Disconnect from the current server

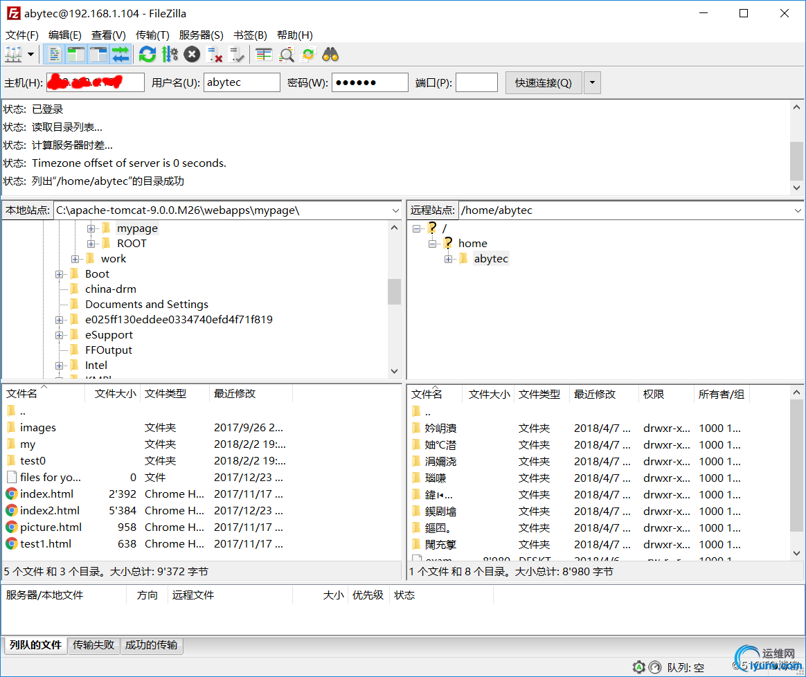pyautogui.click(x=214, y=55)
